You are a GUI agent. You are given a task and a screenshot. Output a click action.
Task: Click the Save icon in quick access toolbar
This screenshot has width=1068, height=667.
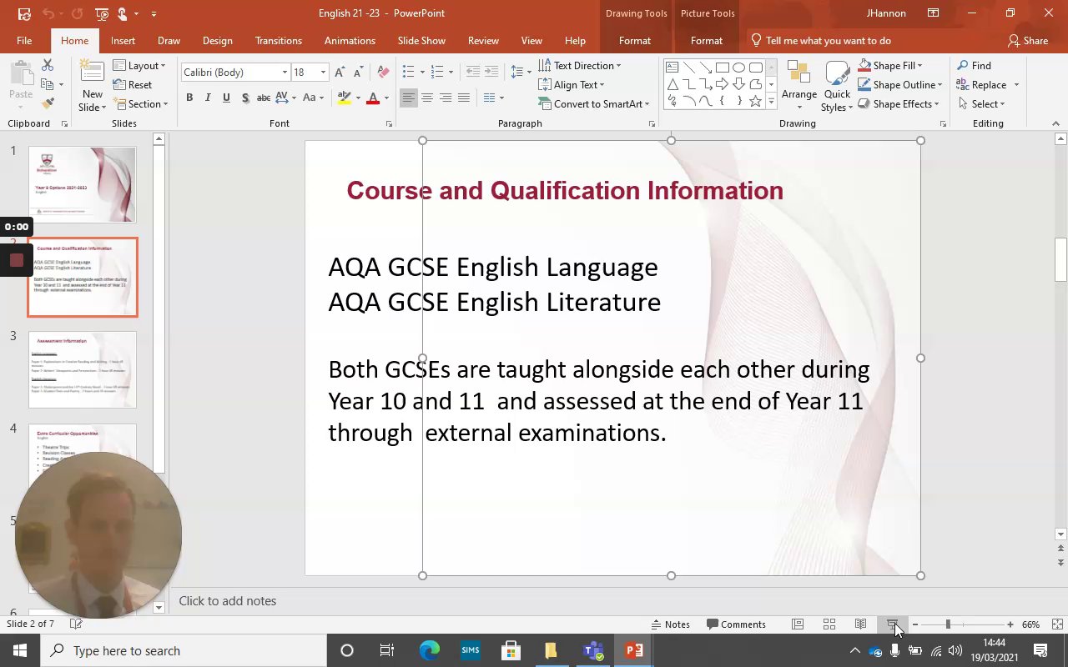click(24, 13)
